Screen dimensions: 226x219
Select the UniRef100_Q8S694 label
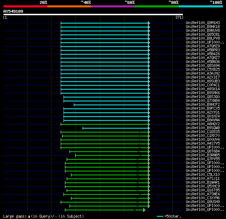coord(203,66)
